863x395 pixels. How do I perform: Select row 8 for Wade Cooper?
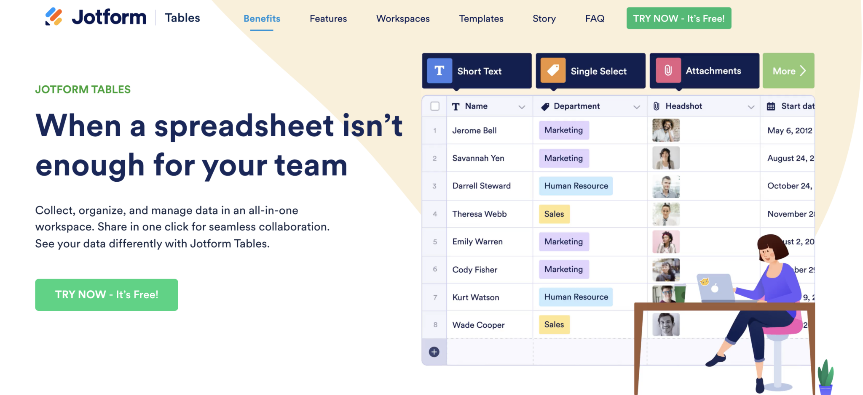coord(434,325)
